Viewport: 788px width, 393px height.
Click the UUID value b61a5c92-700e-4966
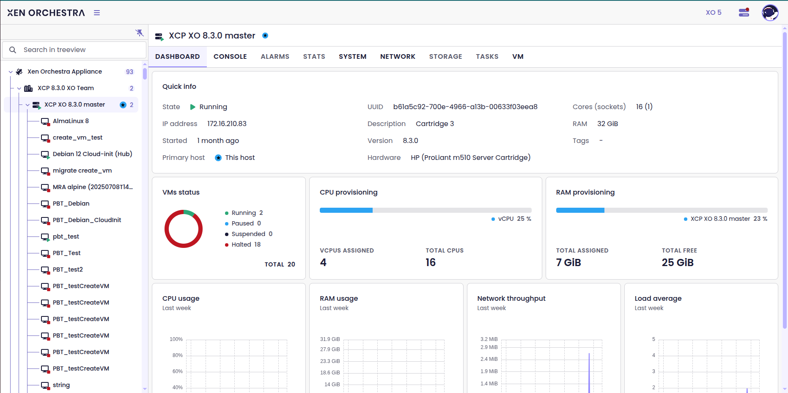coord(465,107)
